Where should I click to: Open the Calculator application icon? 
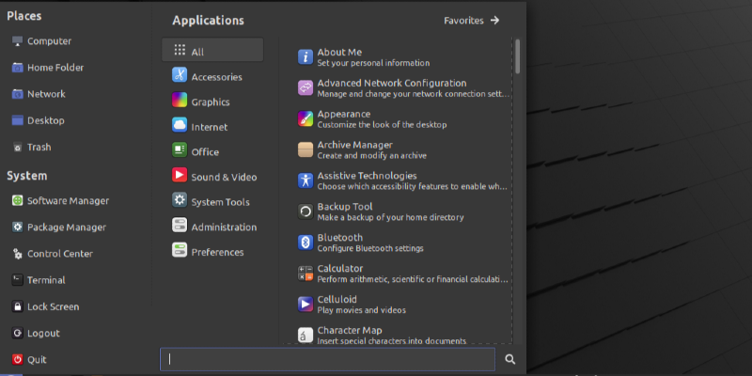point(305,273)
